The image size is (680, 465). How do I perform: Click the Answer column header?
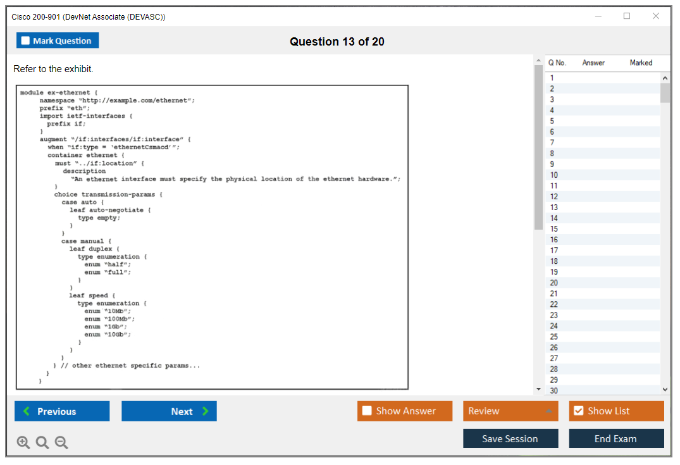click(x=593, y=63)
